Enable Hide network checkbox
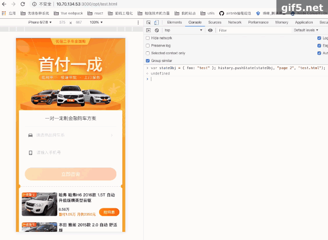The image size is (328, 240). pos(148,38)
